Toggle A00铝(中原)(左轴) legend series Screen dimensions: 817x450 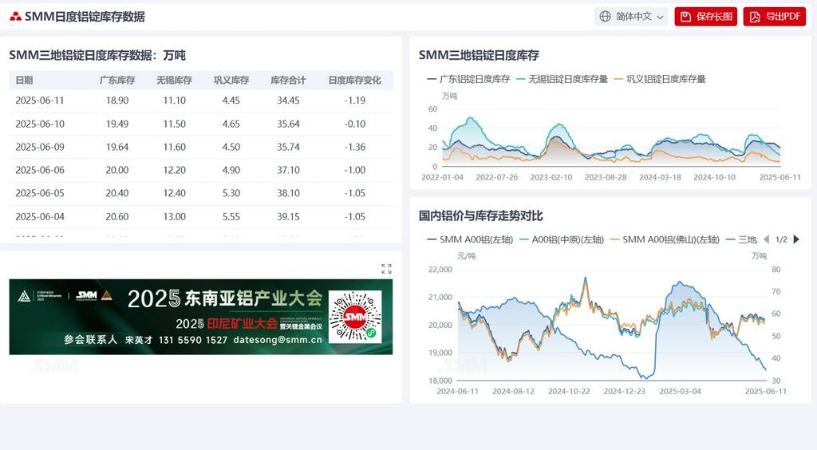[561, 239]
